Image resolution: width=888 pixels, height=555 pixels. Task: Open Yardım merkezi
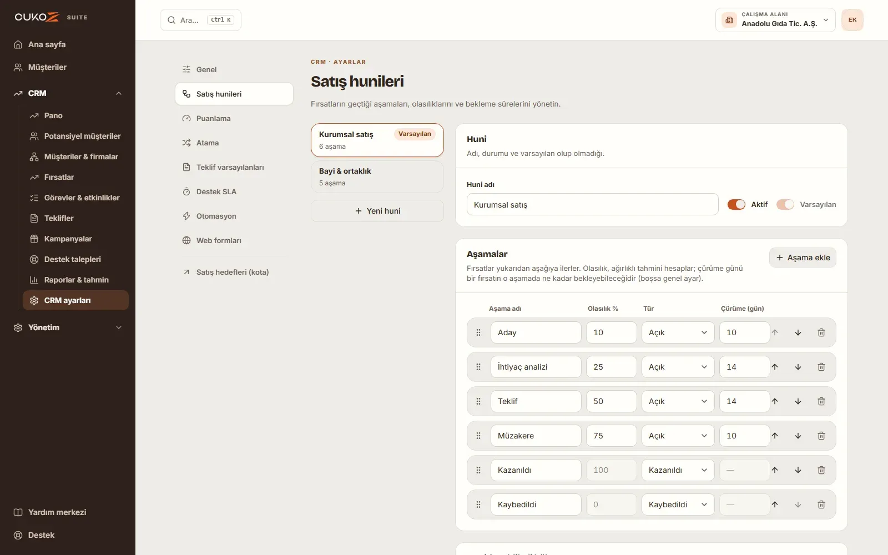(68, 512)
